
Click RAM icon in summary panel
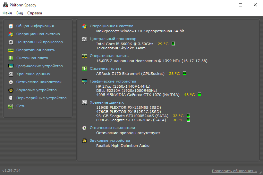[x=84, y=56]
